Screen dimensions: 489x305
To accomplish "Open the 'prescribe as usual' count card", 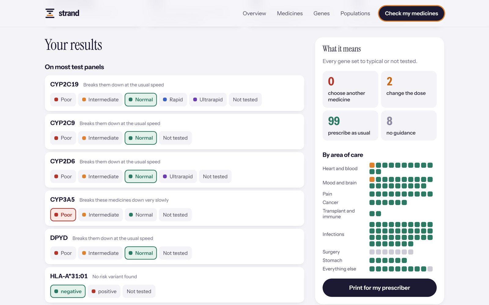I will pos(350,126).
